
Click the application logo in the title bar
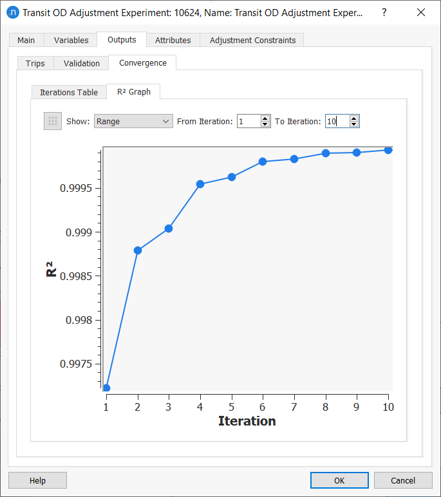(x=12, y=13)
